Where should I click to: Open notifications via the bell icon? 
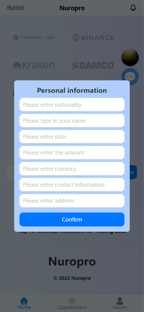133,8
